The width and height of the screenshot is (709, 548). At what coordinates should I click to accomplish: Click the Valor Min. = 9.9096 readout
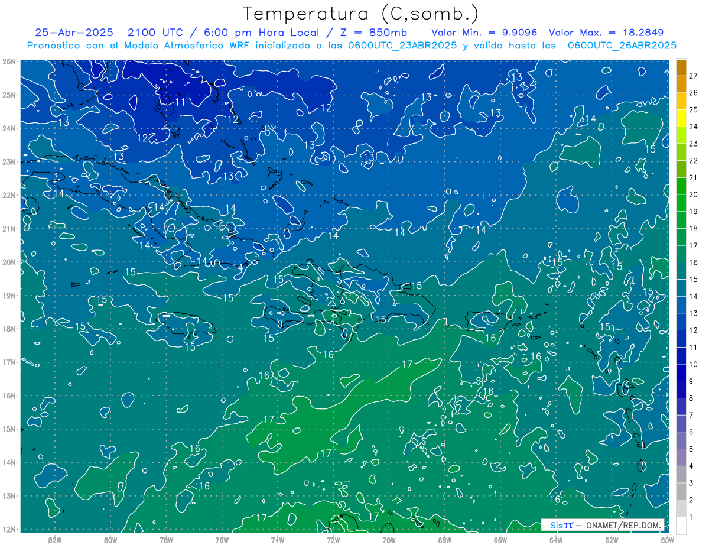coord(484,33)
